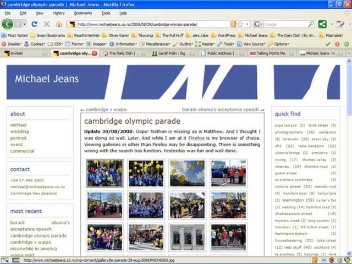The image size is (352, 264).
Task: Open the Bookmarks menu
Action: (83, 13)
